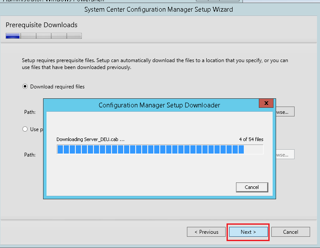Go back with the Previous button
Screen dimensions: 320x248
(206, 232)
